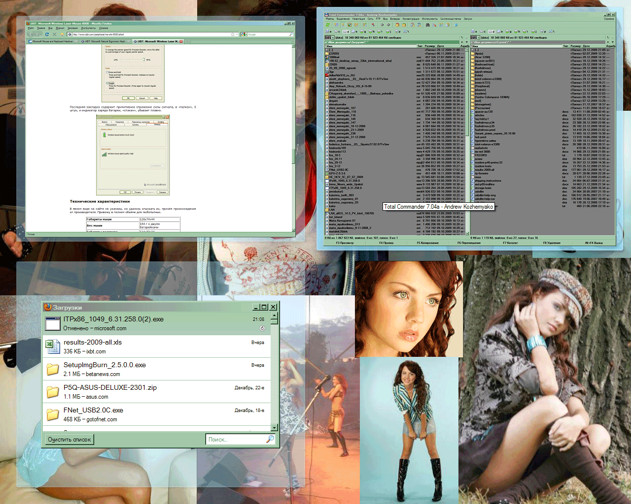Image resolution: width=631 pixels, height=504 pixels.
Task: Go forward using Total Commander's right arrow icon
Action: tap(388, 25)
